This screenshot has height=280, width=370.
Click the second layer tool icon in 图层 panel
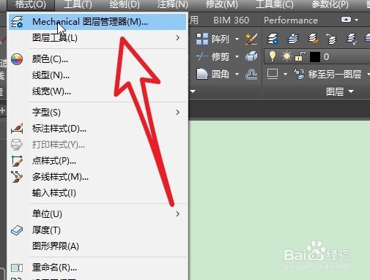(293, 39)
